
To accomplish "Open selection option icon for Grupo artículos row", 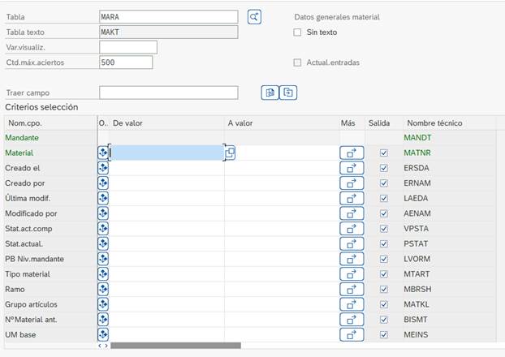I will click(x=103, y=304).
